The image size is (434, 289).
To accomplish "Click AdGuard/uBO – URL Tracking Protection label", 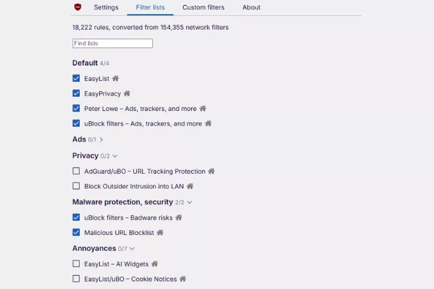I will 144,171.
